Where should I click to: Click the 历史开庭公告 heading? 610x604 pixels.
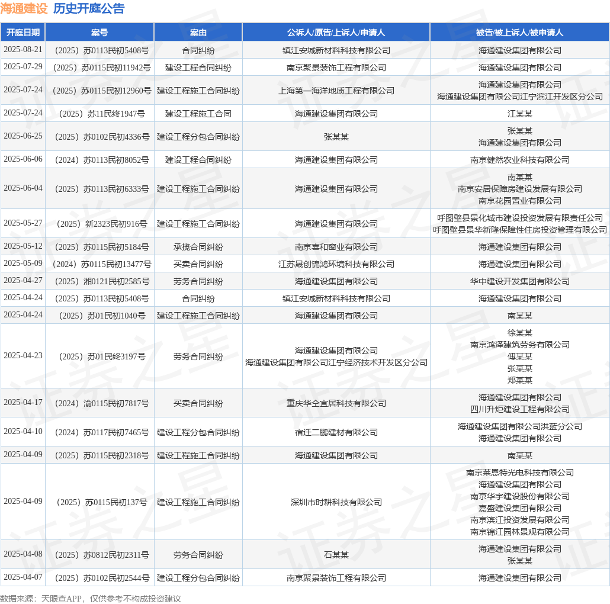(x=89, y=8)
